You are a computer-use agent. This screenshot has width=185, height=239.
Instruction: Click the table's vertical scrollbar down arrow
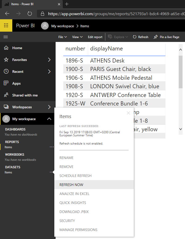coord(180,129)
